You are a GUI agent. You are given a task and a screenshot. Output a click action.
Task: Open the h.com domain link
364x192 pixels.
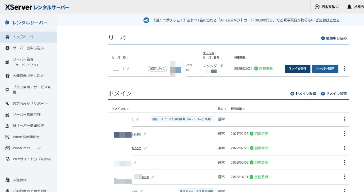[137, 148]
